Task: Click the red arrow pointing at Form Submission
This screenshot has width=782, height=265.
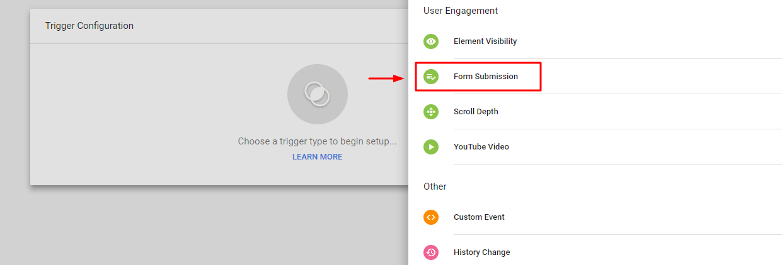Action: pyautogui.click(x=386, y=78)
